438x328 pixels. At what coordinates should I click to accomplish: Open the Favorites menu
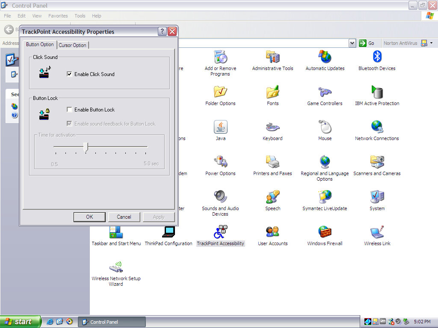[58, 16]
